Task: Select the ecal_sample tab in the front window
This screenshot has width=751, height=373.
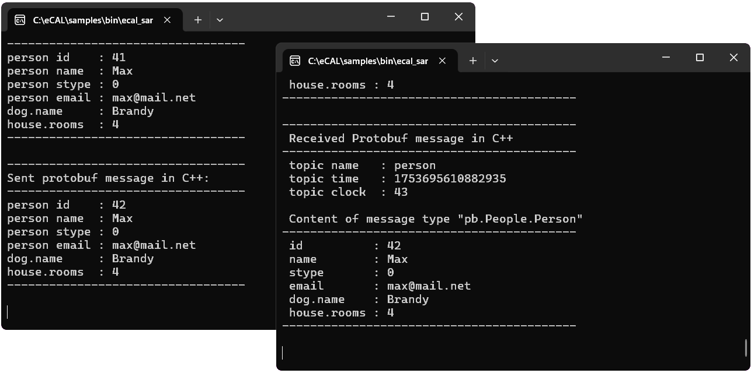Action: click(367, 61)
